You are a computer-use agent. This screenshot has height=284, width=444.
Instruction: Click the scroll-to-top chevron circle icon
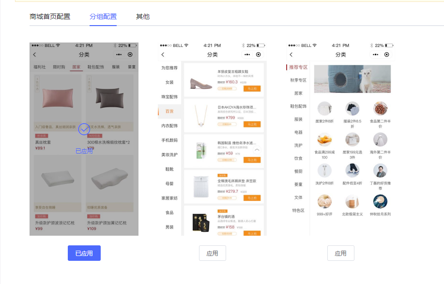[257, 150]
